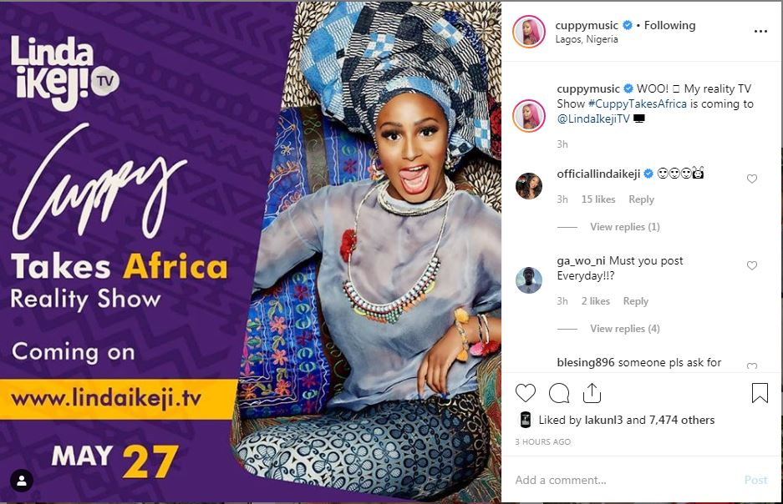783x504 pixels.
Task: Reply to ga_wo_ni's comment
Action: tap(636, 301)
